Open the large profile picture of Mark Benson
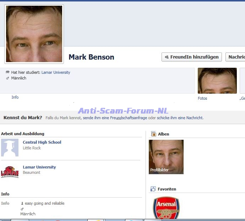Image resolution: width=245 pixels, height=221 pixels. point(34,34)
